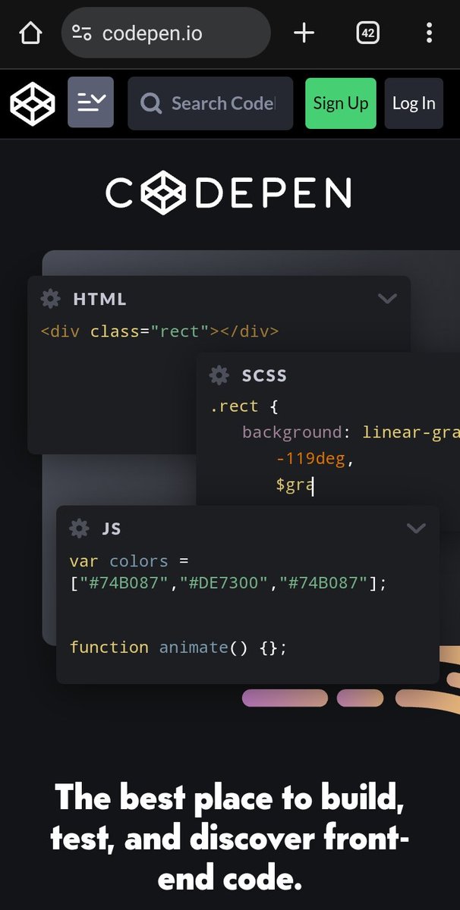Expand the HTML panel chevron
Screen dimensions: 460x910
[x=387, y=299]
